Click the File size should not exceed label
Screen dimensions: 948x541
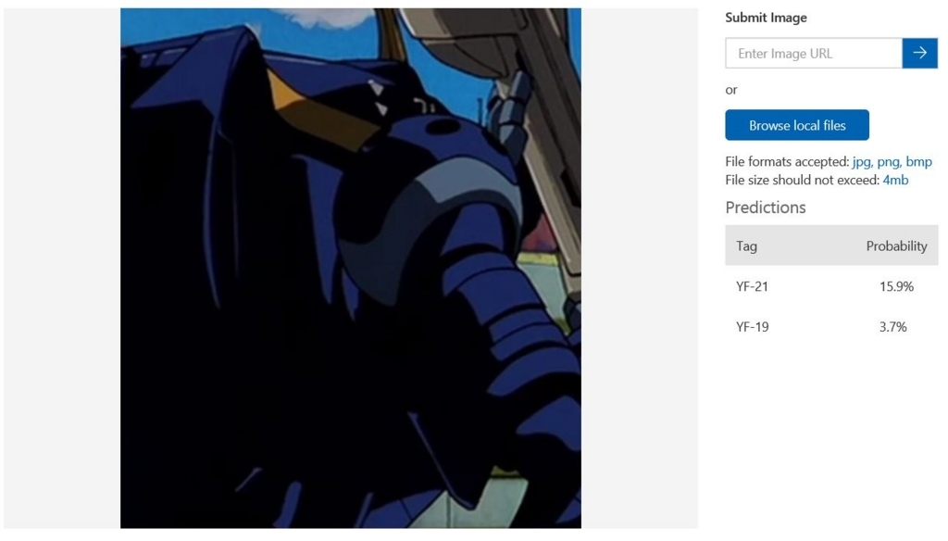[x=803, y=180]
